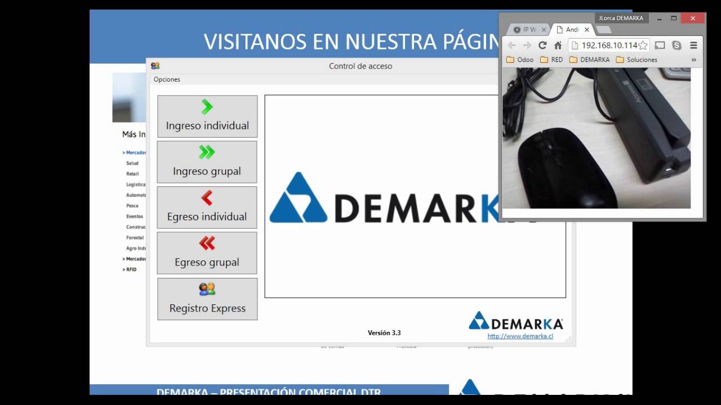721x405 pixels.
Task: Click Retail in the background slide list
Action: pyautogui.click(x=132, y=174)
